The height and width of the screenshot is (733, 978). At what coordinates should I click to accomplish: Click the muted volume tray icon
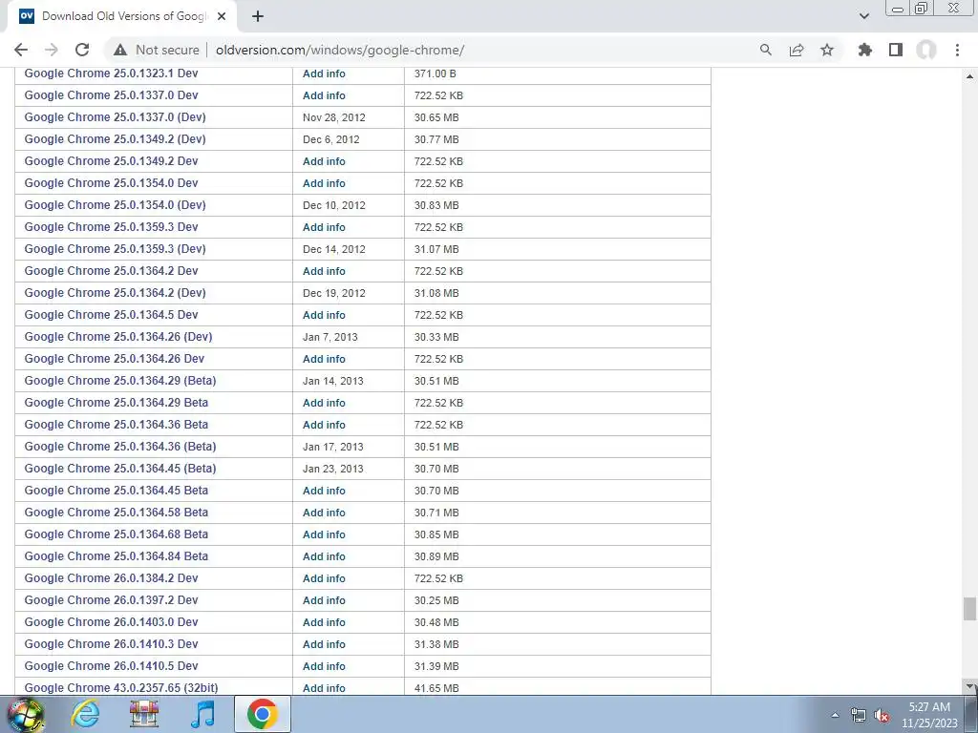pyautogui.click(x=882, y=716)
